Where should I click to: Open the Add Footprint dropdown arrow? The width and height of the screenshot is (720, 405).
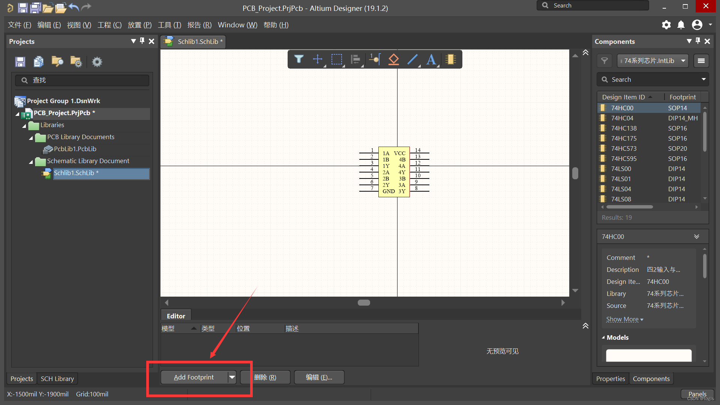click(232, 377)
